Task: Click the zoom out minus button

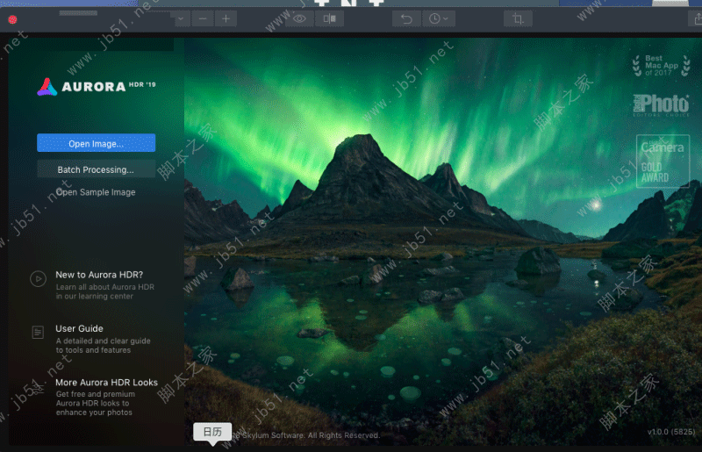Action: [x=203, y=18]
